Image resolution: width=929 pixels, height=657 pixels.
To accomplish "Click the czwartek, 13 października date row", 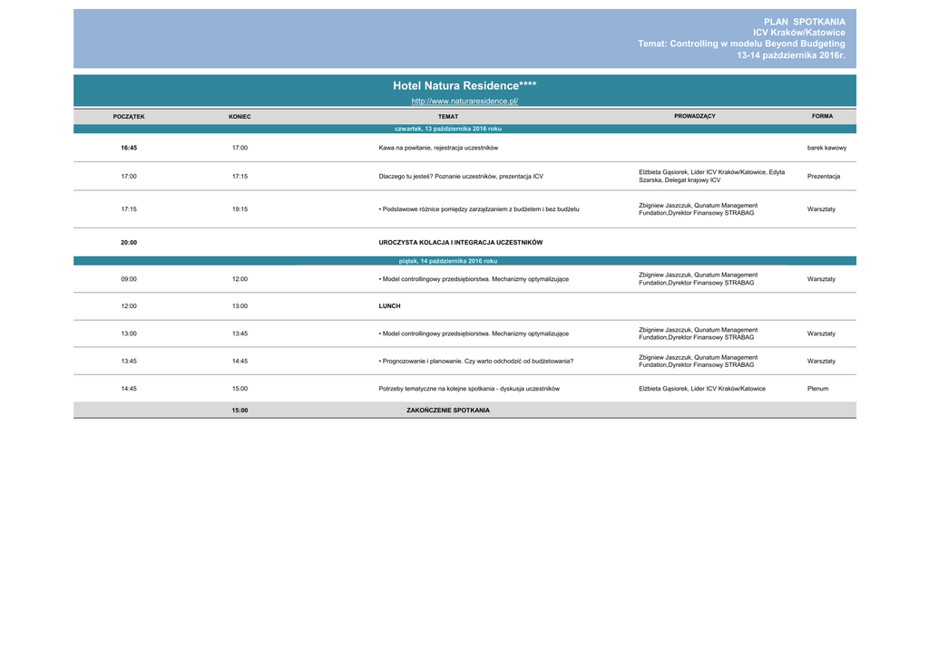I will point(447,129).
